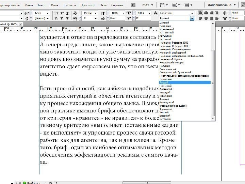The width and height of the screenshot is (245, 184).
Task: Click the All Caps (TT) formatting icon
Action: (x=56, y=13)
